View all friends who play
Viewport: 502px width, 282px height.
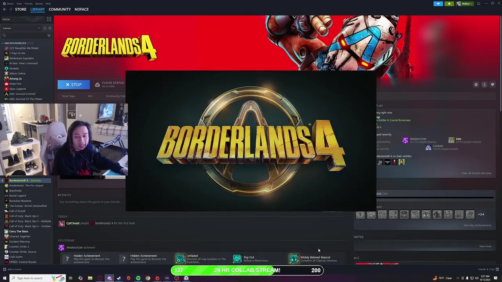477,173
